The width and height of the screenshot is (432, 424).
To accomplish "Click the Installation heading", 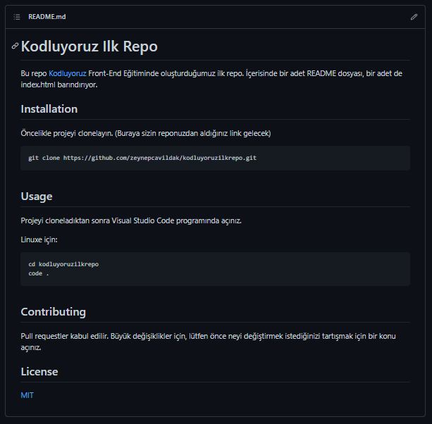I will (49, 109).
